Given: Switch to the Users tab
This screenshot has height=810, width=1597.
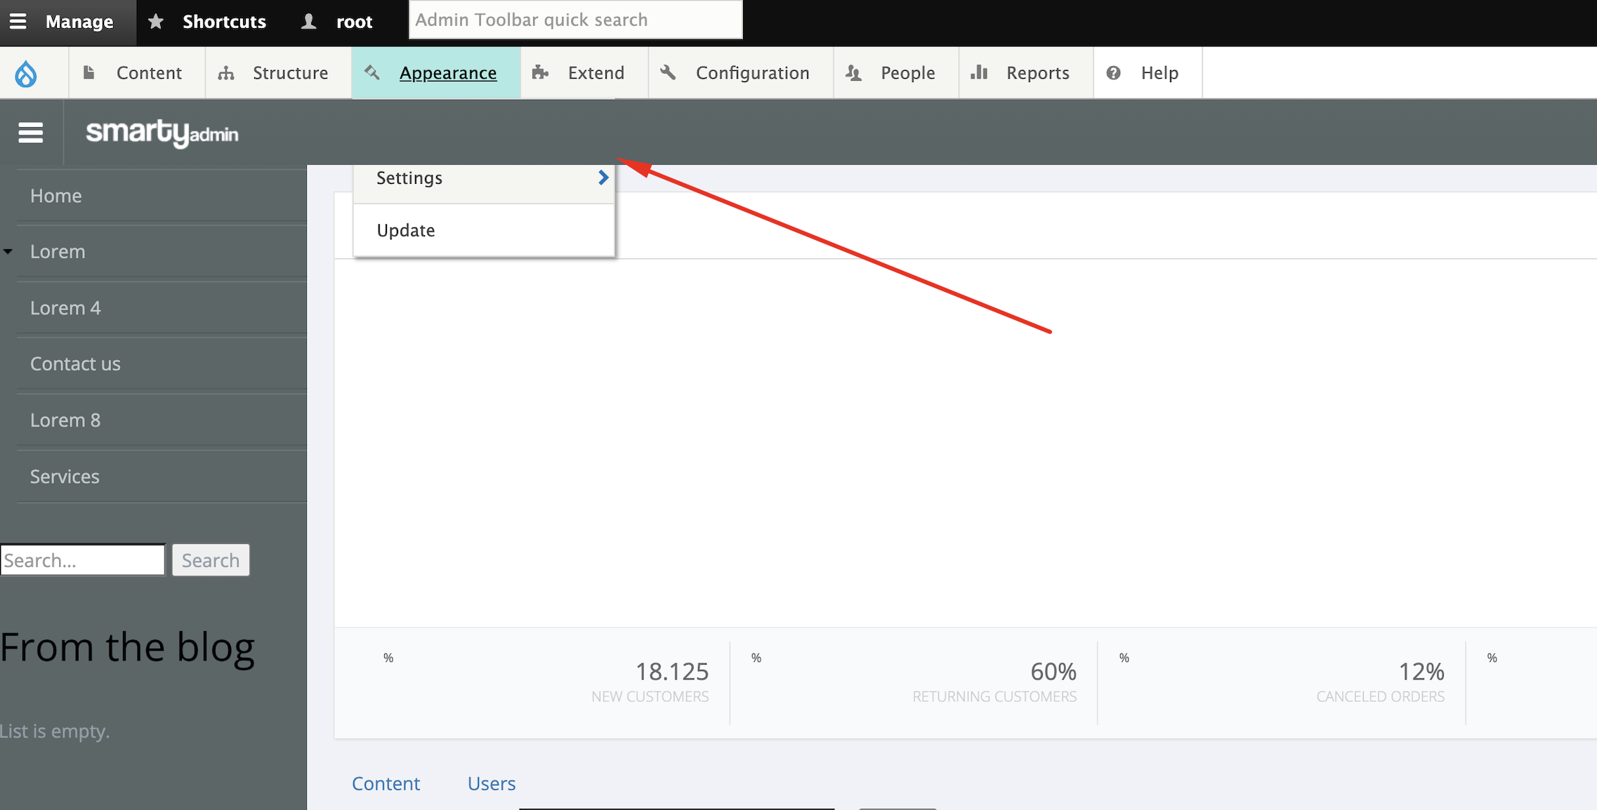Looking at the screenshot, I should [x=491, y=783].
